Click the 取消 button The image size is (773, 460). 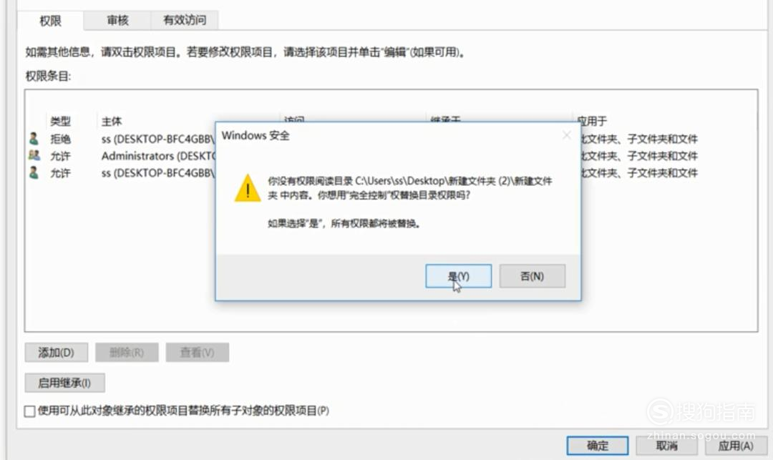coord(666,446)
